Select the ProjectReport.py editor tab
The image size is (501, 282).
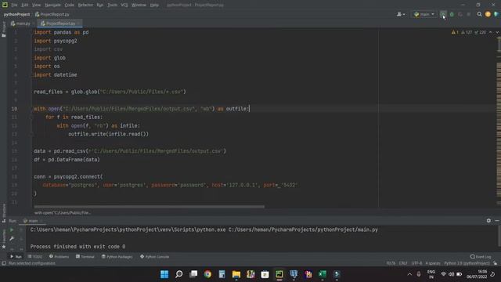coord(59,23)
